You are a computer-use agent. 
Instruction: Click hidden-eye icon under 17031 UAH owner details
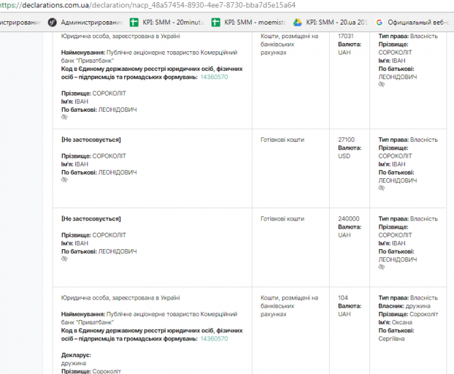click(x=382, y=85)
